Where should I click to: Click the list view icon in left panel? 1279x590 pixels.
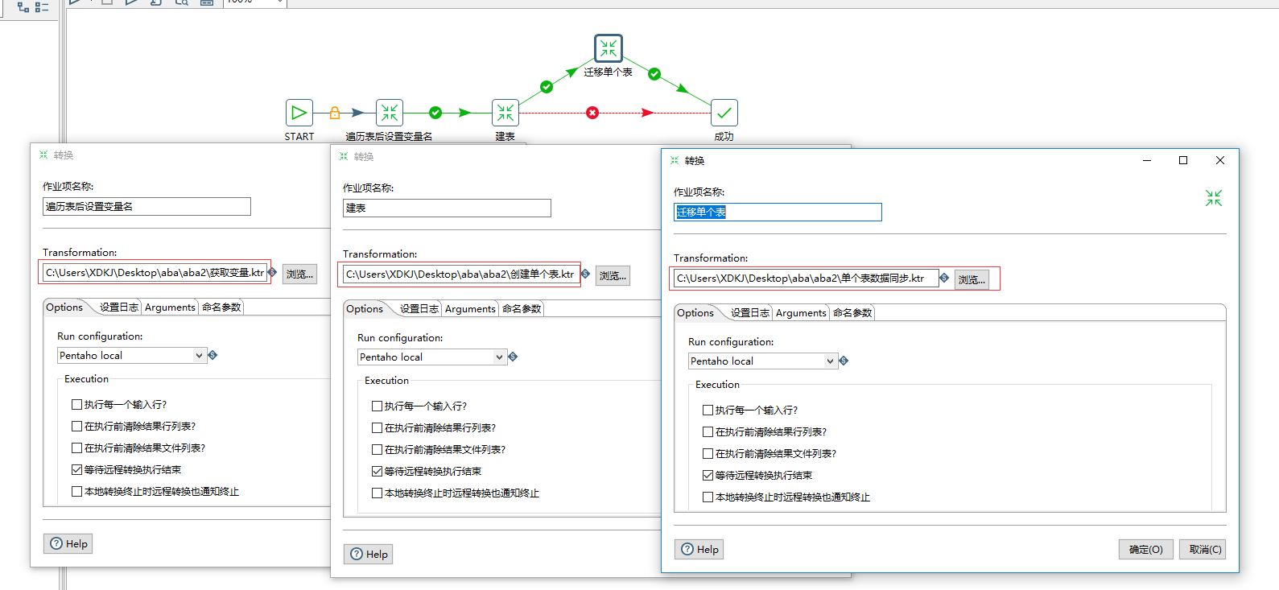tap(42, 6)
